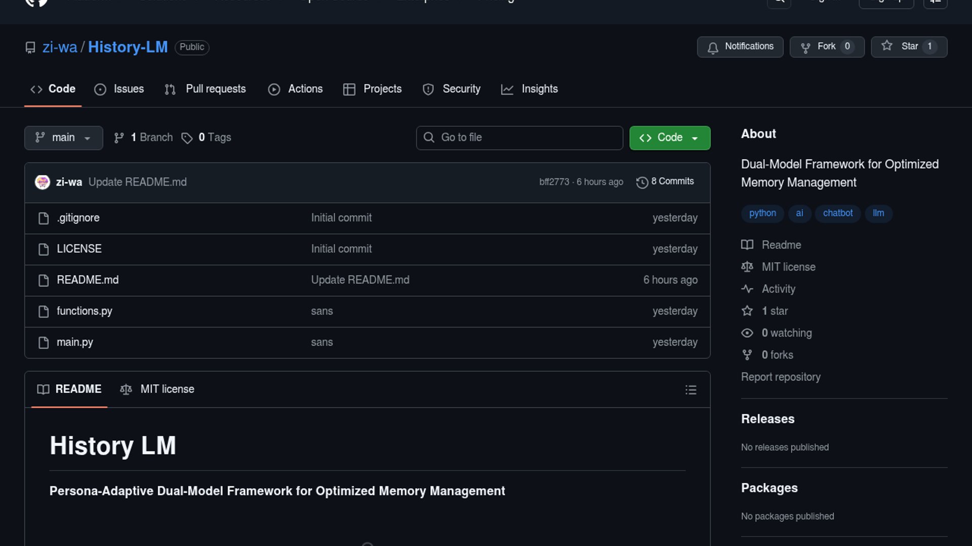972x546 pixels.
Task: Open the main branch dropdown
Action: tap(63, 138)
